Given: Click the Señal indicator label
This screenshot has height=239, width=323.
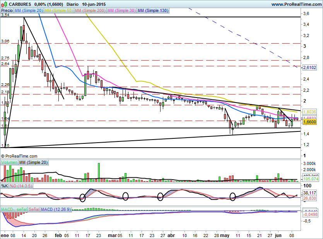Looking at the screenshot, I should [x=34, y=209].
